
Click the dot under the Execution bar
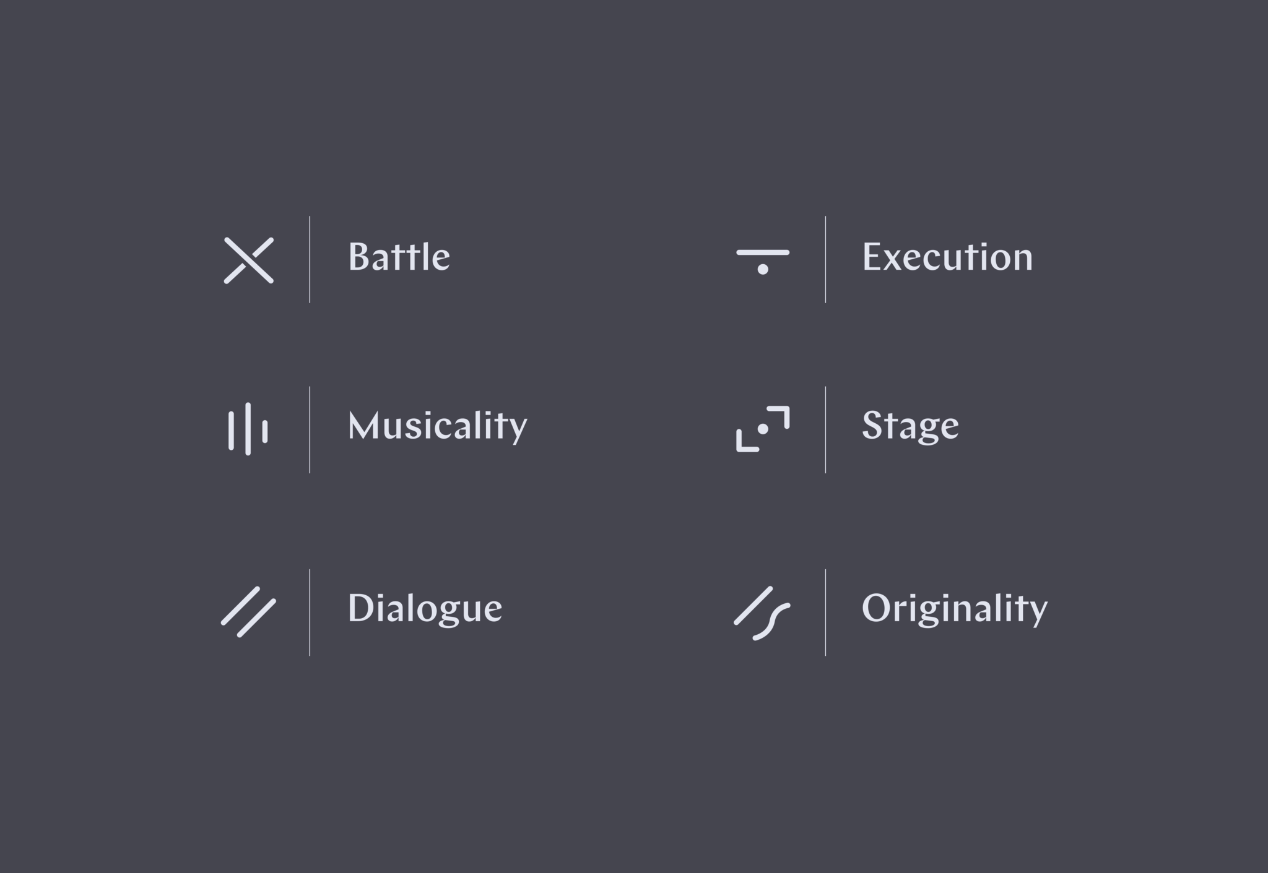763,269
